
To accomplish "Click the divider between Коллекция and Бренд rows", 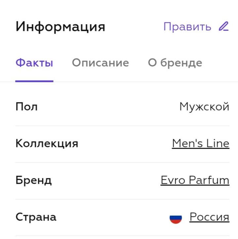I will [122, 163].
